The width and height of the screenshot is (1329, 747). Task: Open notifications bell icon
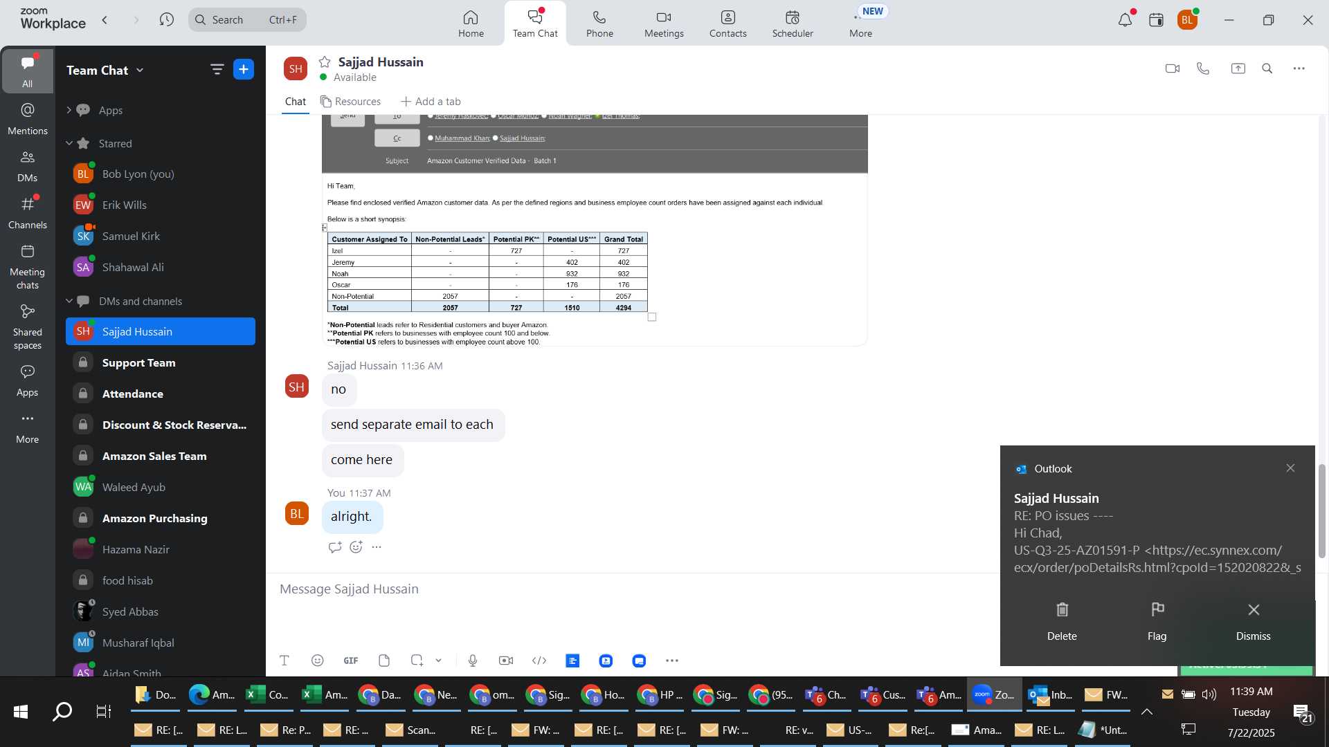click(1125, 20)
